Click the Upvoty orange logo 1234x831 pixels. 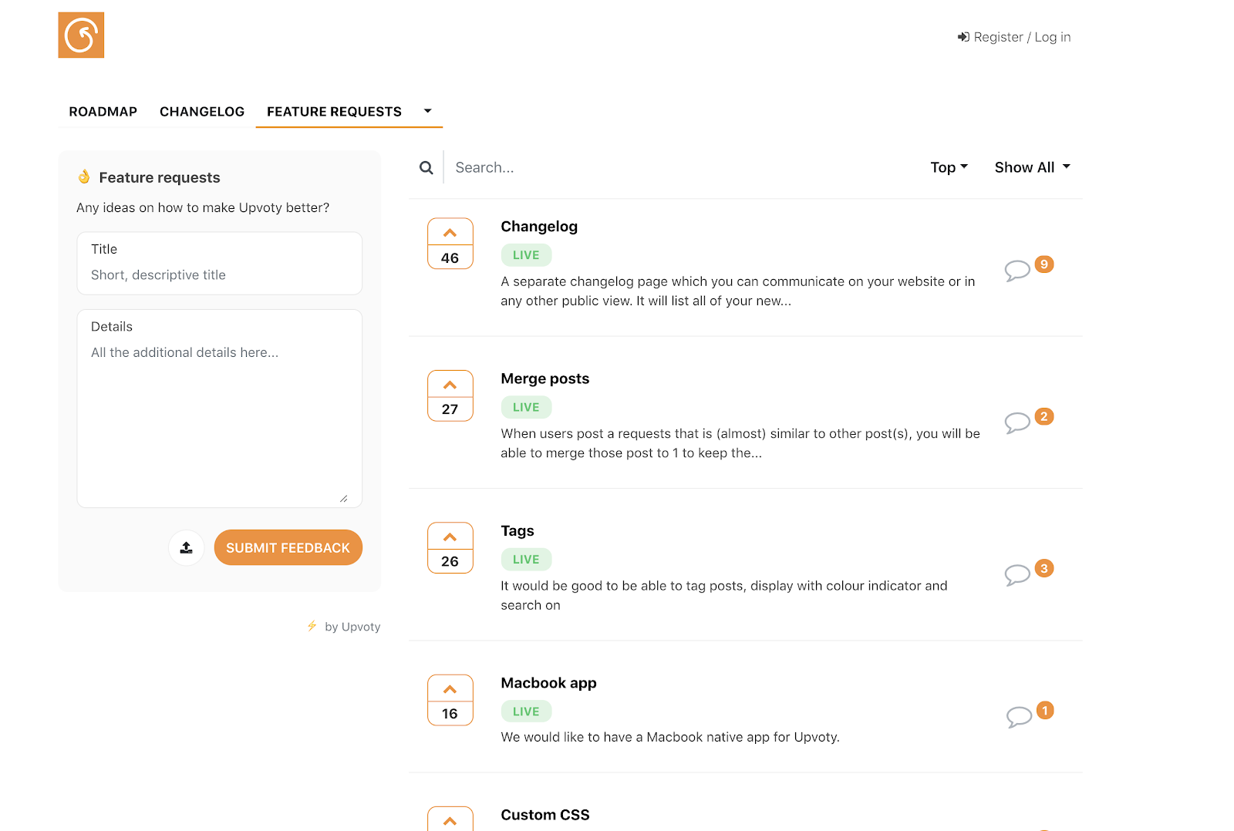pyautogui.click(x=81, y=35)
